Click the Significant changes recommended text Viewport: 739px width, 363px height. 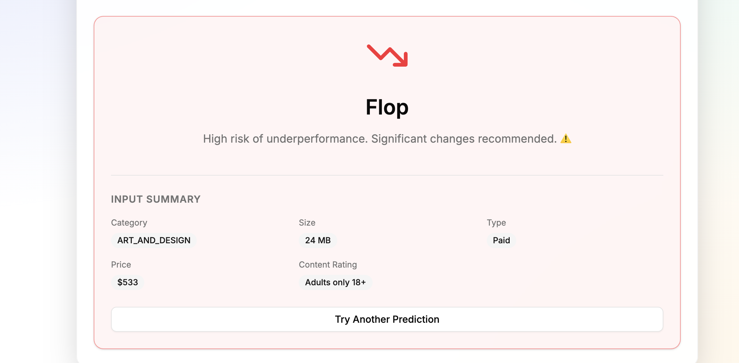pos(464,139)
